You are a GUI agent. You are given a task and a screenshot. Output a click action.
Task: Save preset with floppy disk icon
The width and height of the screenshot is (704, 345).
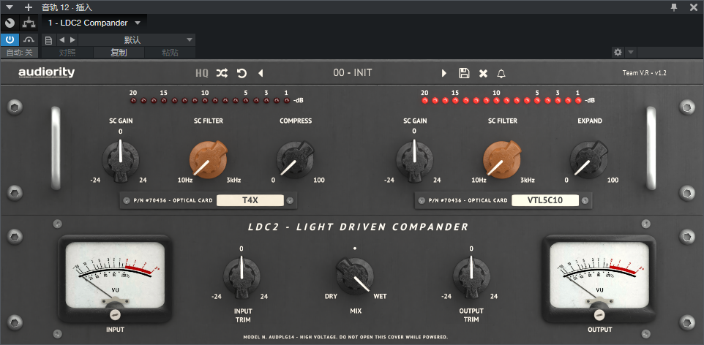tap(464, 73)
